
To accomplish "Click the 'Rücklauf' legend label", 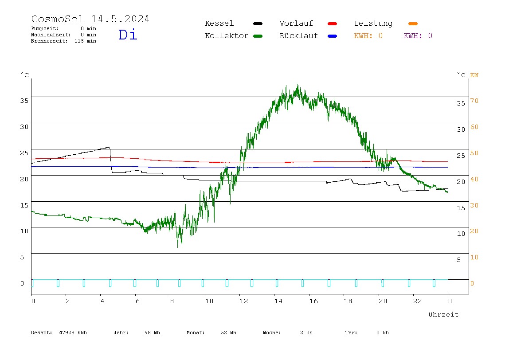I will pyautogui.click(x=299, y=36).
